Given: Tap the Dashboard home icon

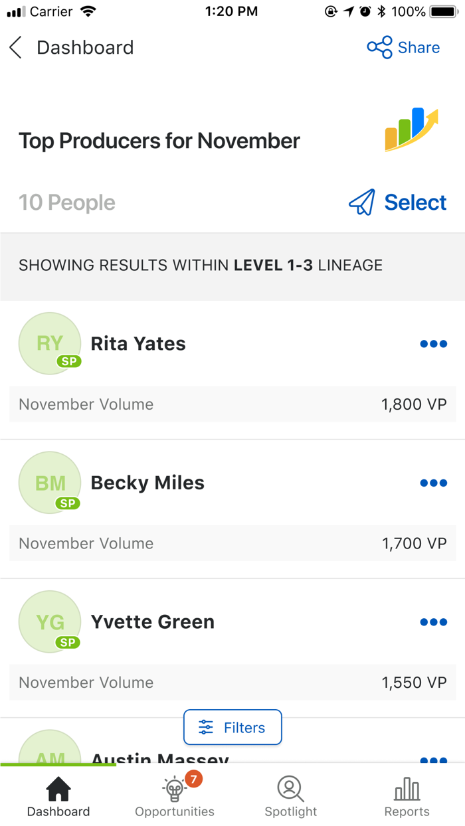Looking at the screenshot, I should click(58, 790).
